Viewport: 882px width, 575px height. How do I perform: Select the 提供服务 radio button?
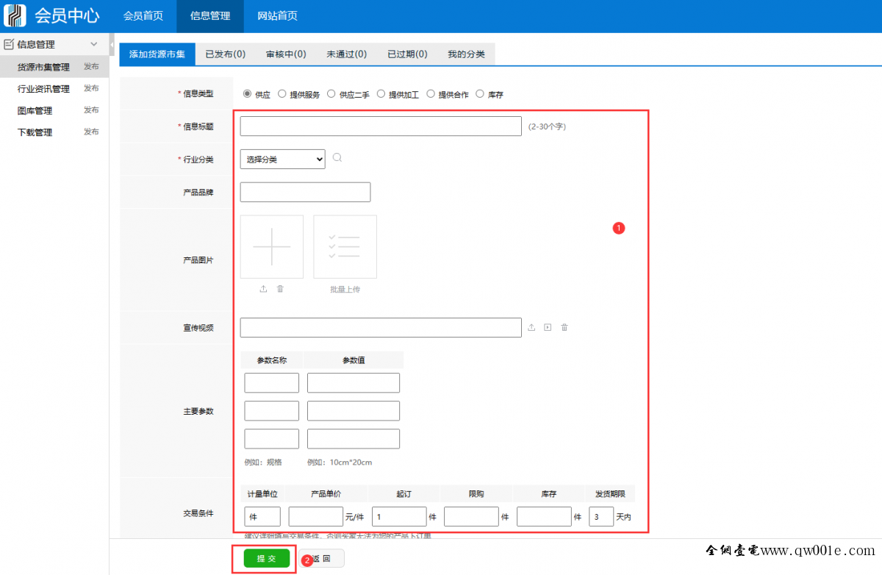click(282, 94)
